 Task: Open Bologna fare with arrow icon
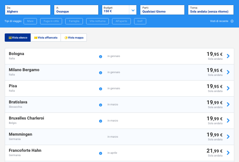point(228,56)
